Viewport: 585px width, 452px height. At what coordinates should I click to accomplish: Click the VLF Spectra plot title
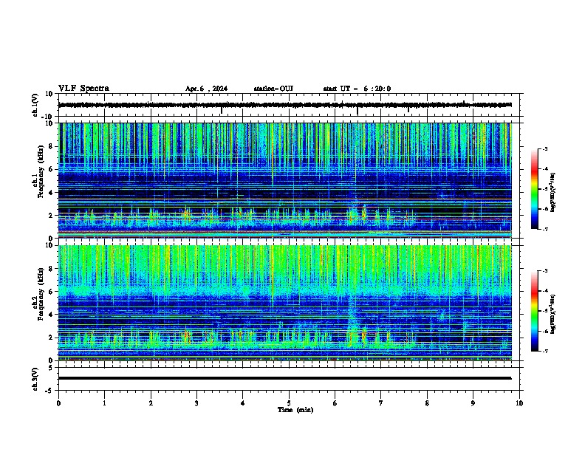83,89
